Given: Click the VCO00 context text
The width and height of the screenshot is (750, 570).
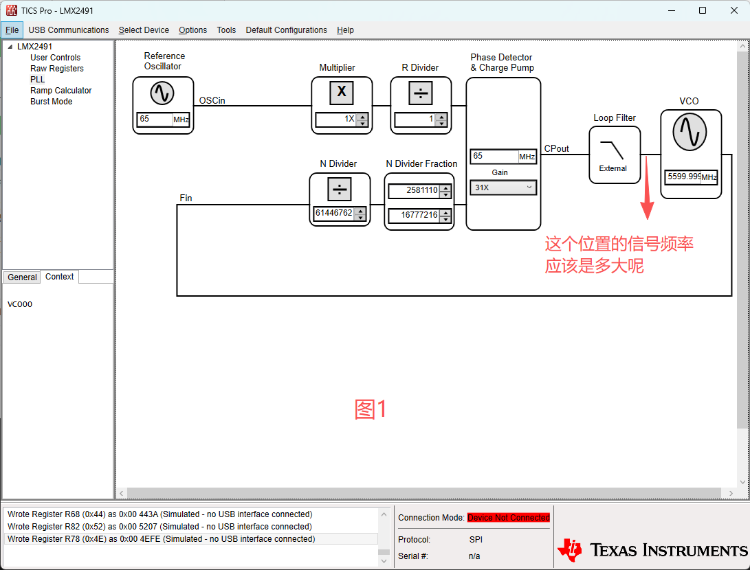Looking at the screenshot, I should point(20,304).
